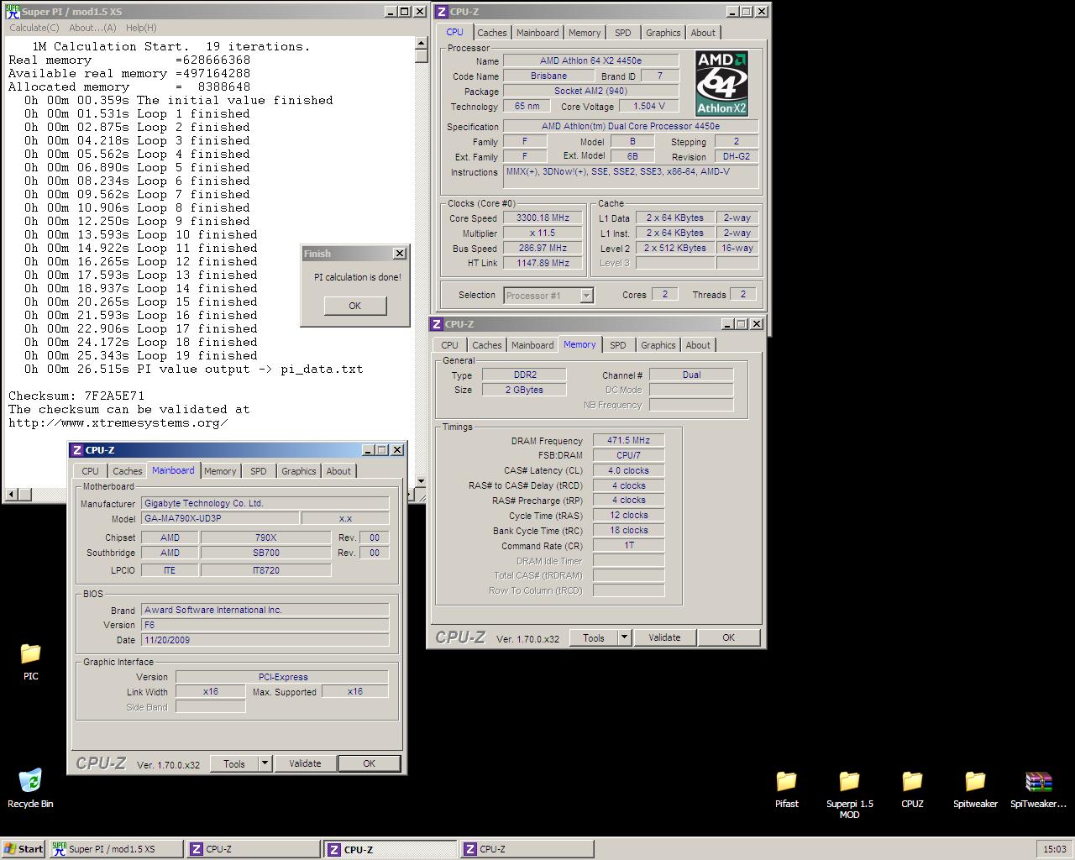Open the Spitweaker desktop folder
Image resolution: width=1075 pixels, height=860 pixels.
tap(975, 781)
